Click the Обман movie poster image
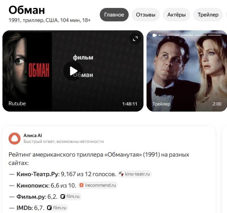The image size is (227, 213). (27, 71)
